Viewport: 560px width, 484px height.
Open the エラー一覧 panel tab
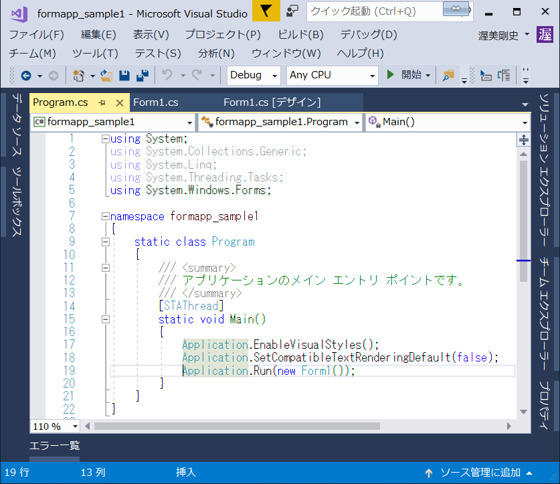(54, 446)
